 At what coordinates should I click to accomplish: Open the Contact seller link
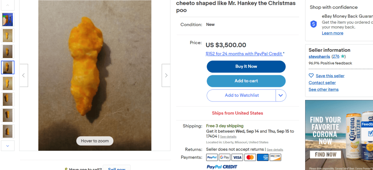(322, 83)
